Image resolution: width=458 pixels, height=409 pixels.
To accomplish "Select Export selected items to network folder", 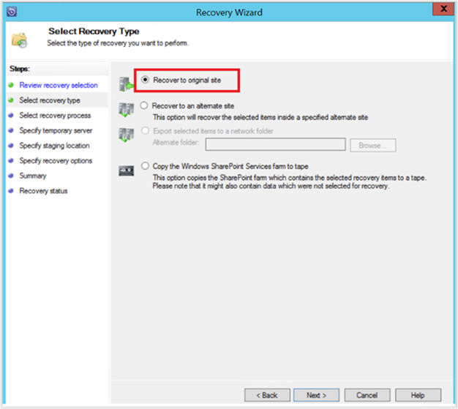I will tap(145, 130).
